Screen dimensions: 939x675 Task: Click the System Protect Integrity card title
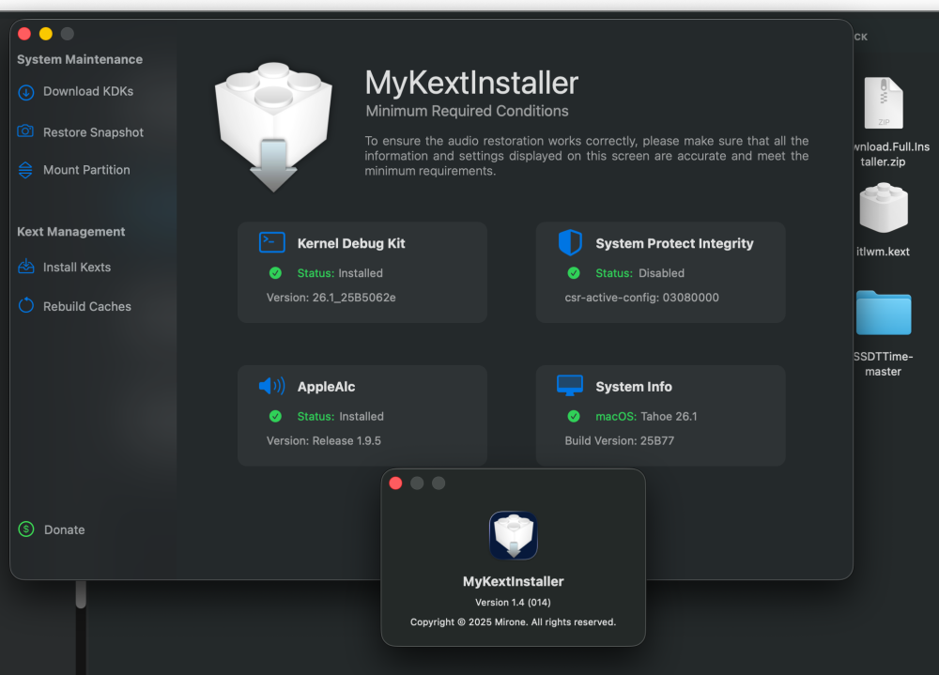(674, 243)
